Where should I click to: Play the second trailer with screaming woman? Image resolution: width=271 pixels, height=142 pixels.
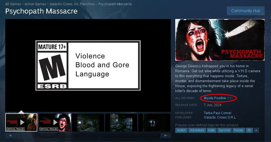click(55, 122)
